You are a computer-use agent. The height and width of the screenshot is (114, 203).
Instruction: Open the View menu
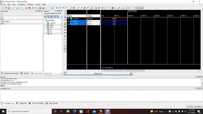[14, 4]
